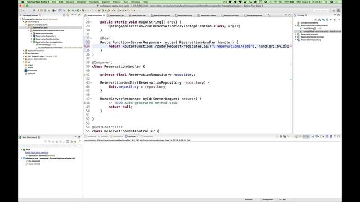The width and height of the screenshot is (360, 202).
Task: Expand ReservationRestController in Outline
Action: pyautogui.click(x=296, y=37)
